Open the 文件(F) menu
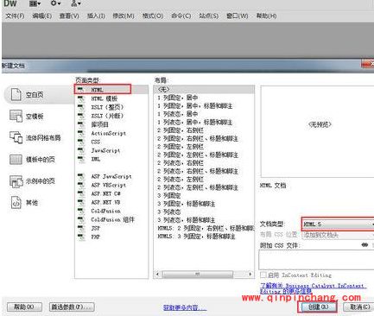 [15, 16]
